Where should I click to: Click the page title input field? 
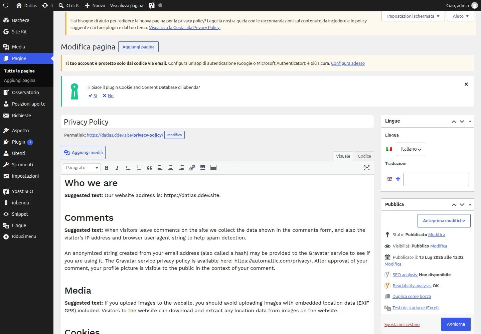[x=217, y=122]
